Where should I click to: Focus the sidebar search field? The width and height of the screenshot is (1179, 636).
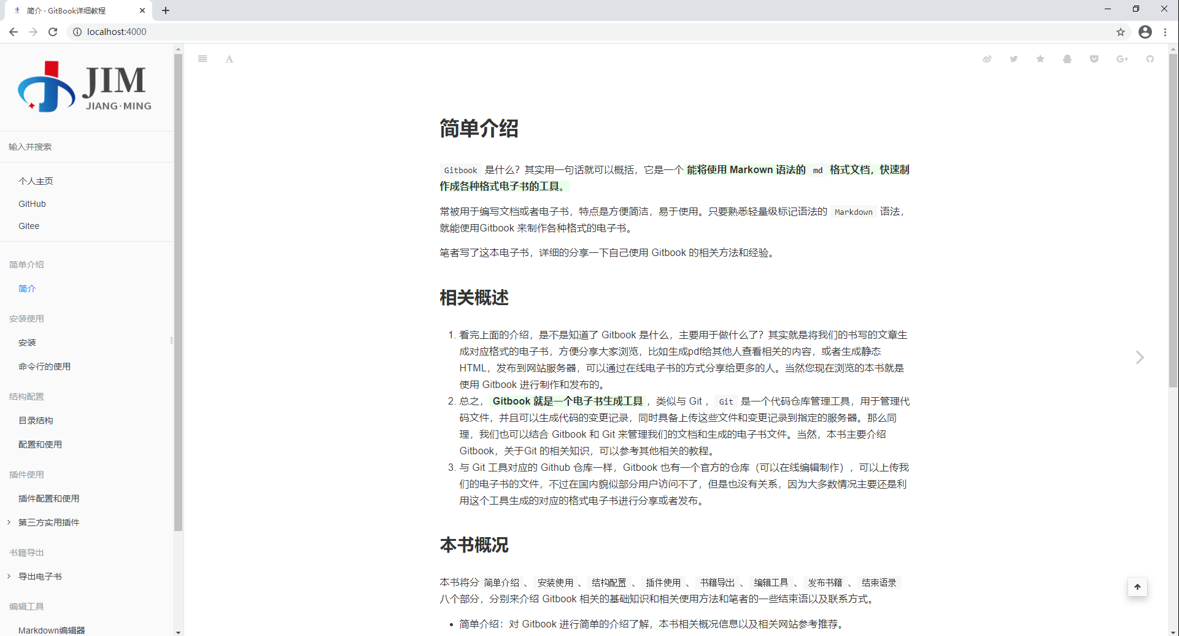click(x=87, y=147)
